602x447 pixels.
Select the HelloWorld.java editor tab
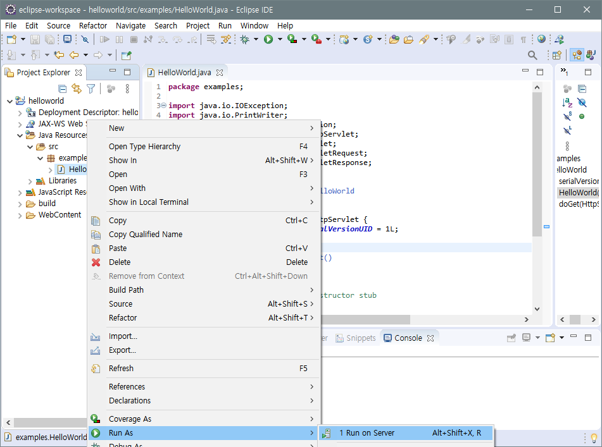coord(185,73)
